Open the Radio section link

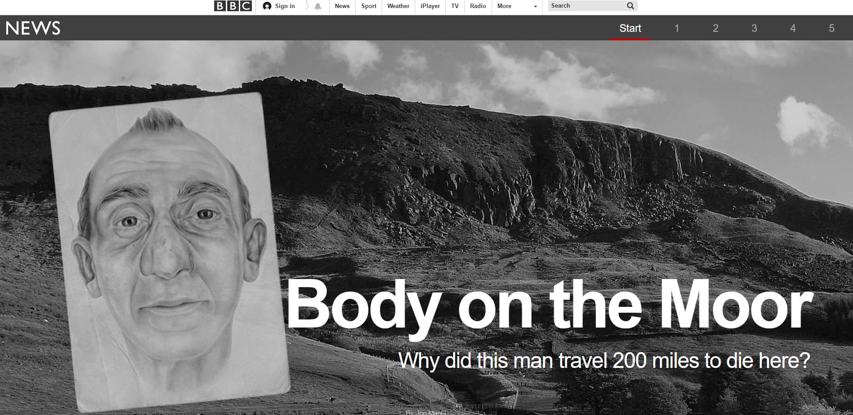coord(478,6)
